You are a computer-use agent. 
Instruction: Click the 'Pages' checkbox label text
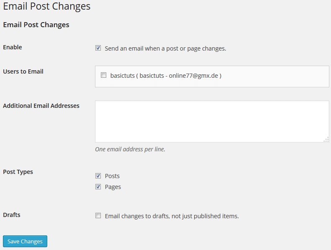113,187
